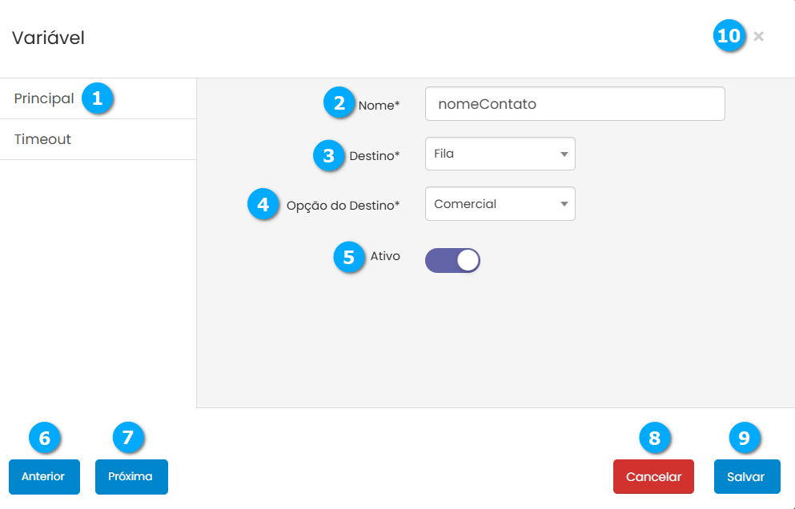795x509 pixels.
Task: Click the number 2 badge beside Nome
Action: point(339,103)
